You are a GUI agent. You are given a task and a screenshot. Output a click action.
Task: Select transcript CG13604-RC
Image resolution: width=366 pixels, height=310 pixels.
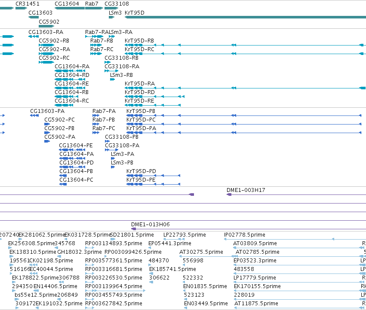tap(72, 101)
